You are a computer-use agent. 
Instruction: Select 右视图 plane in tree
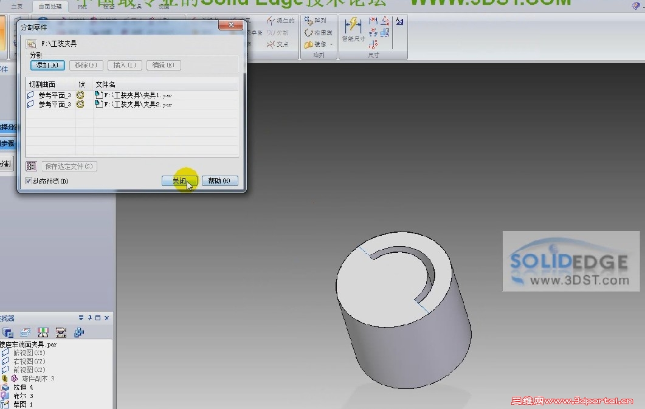coord(29,362)
